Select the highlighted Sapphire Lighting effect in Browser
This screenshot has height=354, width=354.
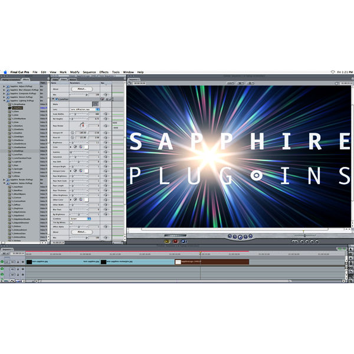pyautogui.click(x=17, y=108)
